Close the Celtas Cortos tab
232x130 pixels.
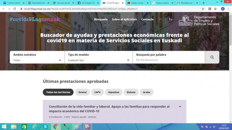click(147, 3)
